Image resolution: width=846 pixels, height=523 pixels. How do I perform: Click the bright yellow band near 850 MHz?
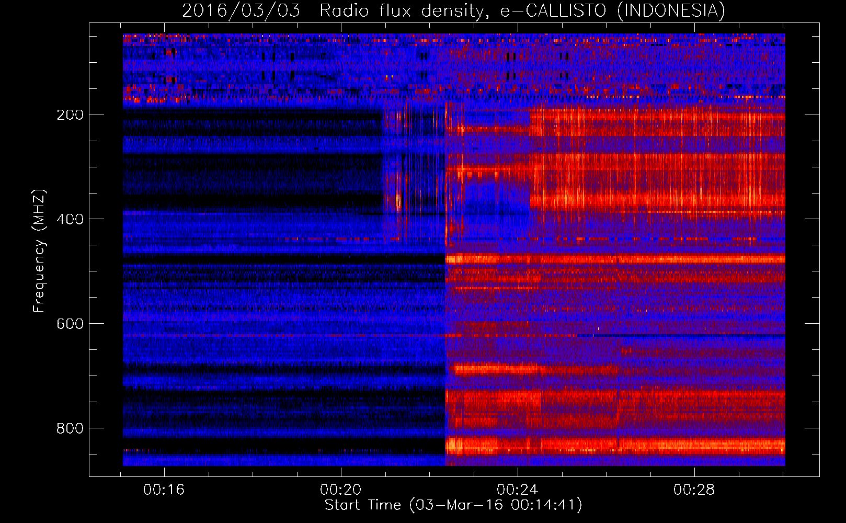click(x=615, y=446)
